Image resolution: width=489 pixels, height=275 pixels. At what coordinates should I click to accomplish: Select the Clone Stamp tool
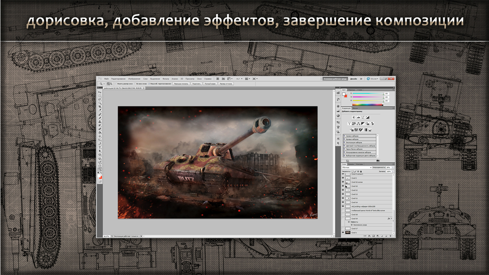coord(100,121)
